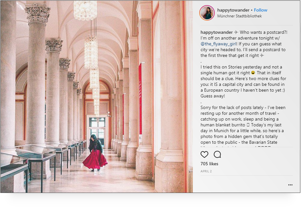
Task: Open happytowander's profile picture avatar
Action: [x=207, y=13]
